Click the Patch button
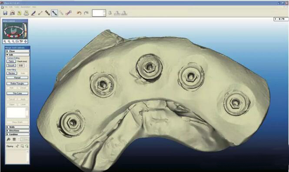The width and height of the screenshot is (289, 172). 11,61
